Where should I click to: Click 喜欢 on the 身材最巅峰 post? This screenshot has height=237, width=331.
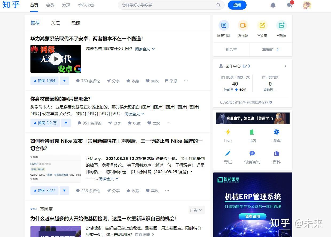(154, 123)
